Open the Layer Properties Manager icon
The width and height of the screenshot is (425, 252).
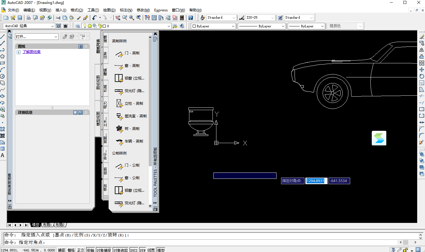78,26
